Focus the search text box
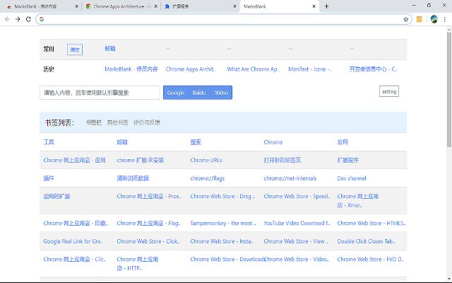This screenshot has width=452, height=283. 100,93
